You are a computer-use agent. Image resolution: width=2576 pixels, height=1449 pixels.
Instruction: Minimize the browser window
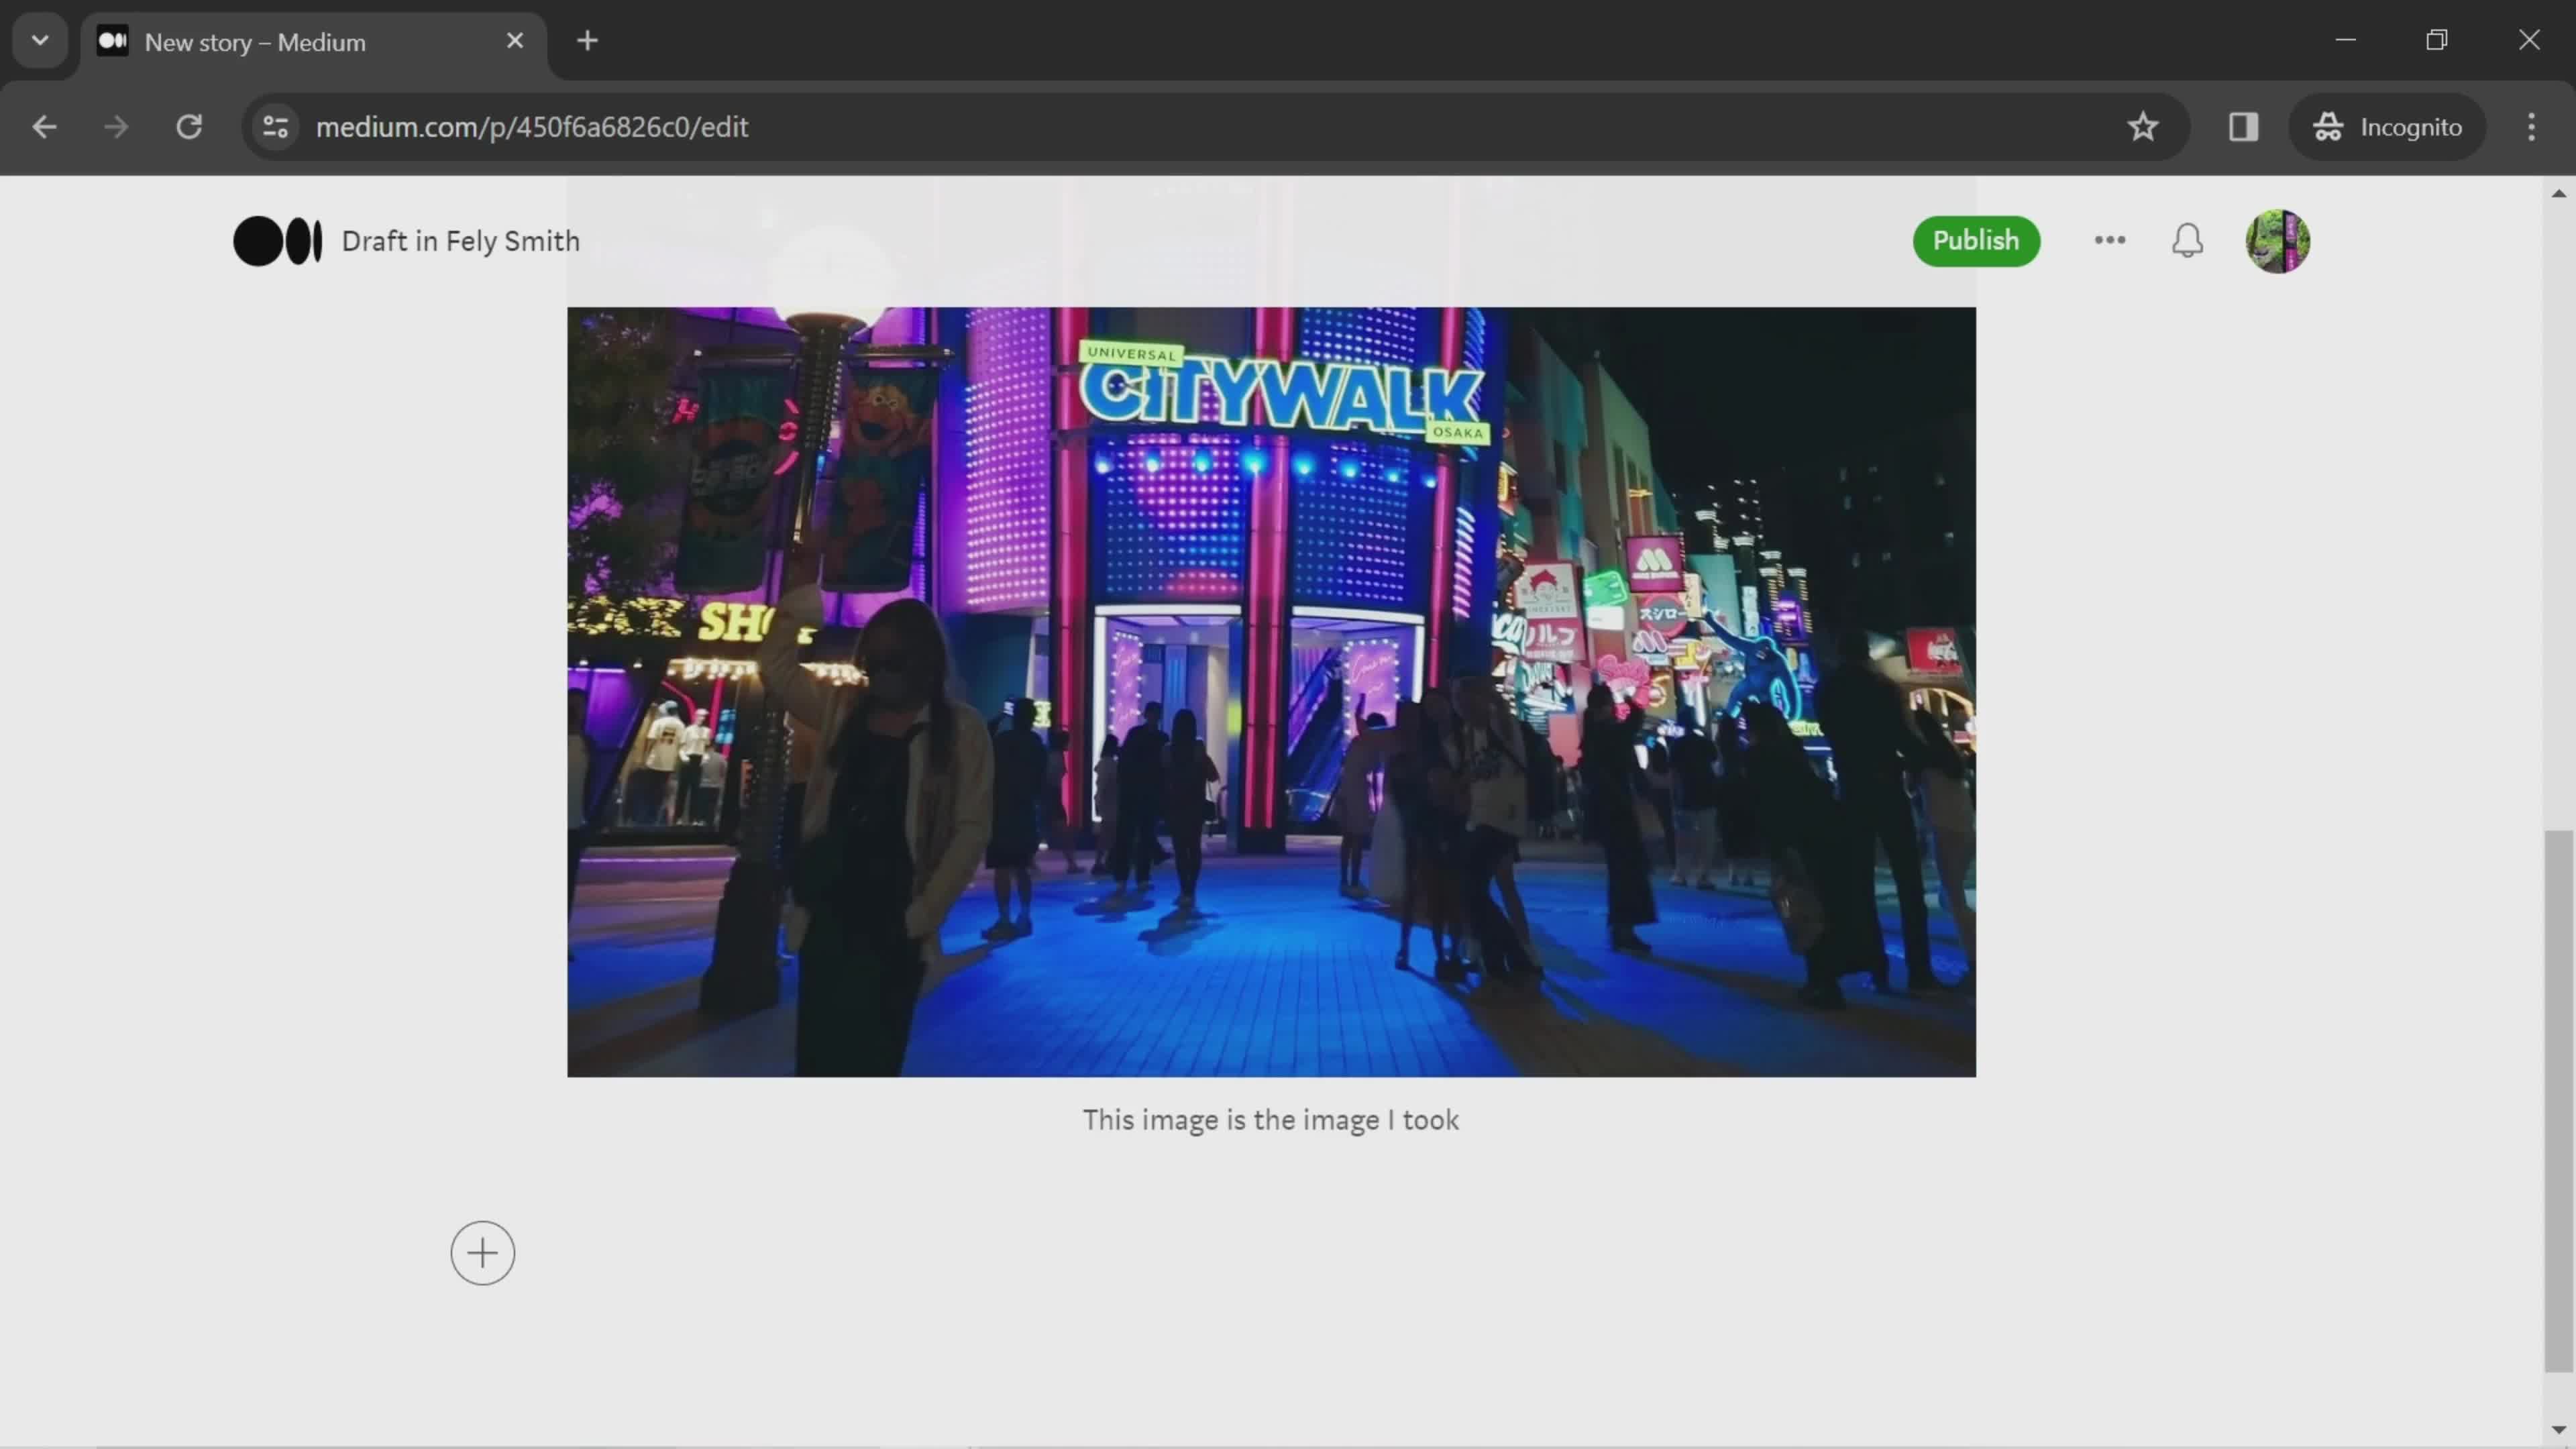point(2345,40)
